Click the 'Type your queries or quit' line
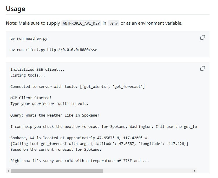 click(49, 104)
